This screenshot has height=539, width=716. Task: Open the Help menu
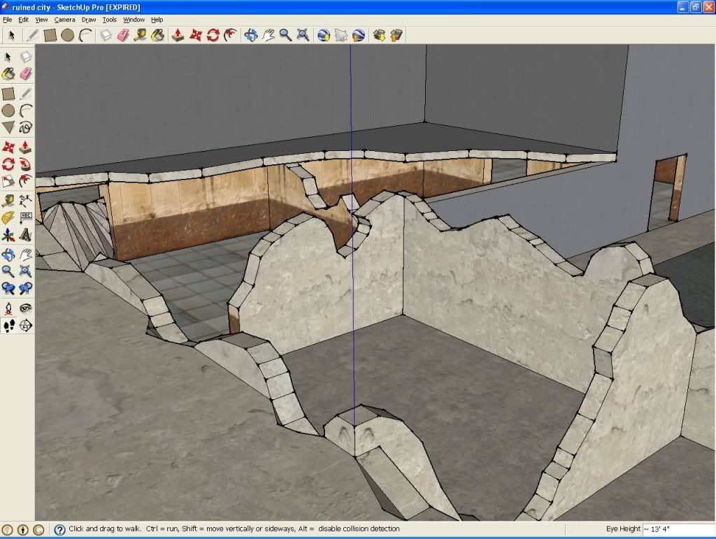(157, 20)
